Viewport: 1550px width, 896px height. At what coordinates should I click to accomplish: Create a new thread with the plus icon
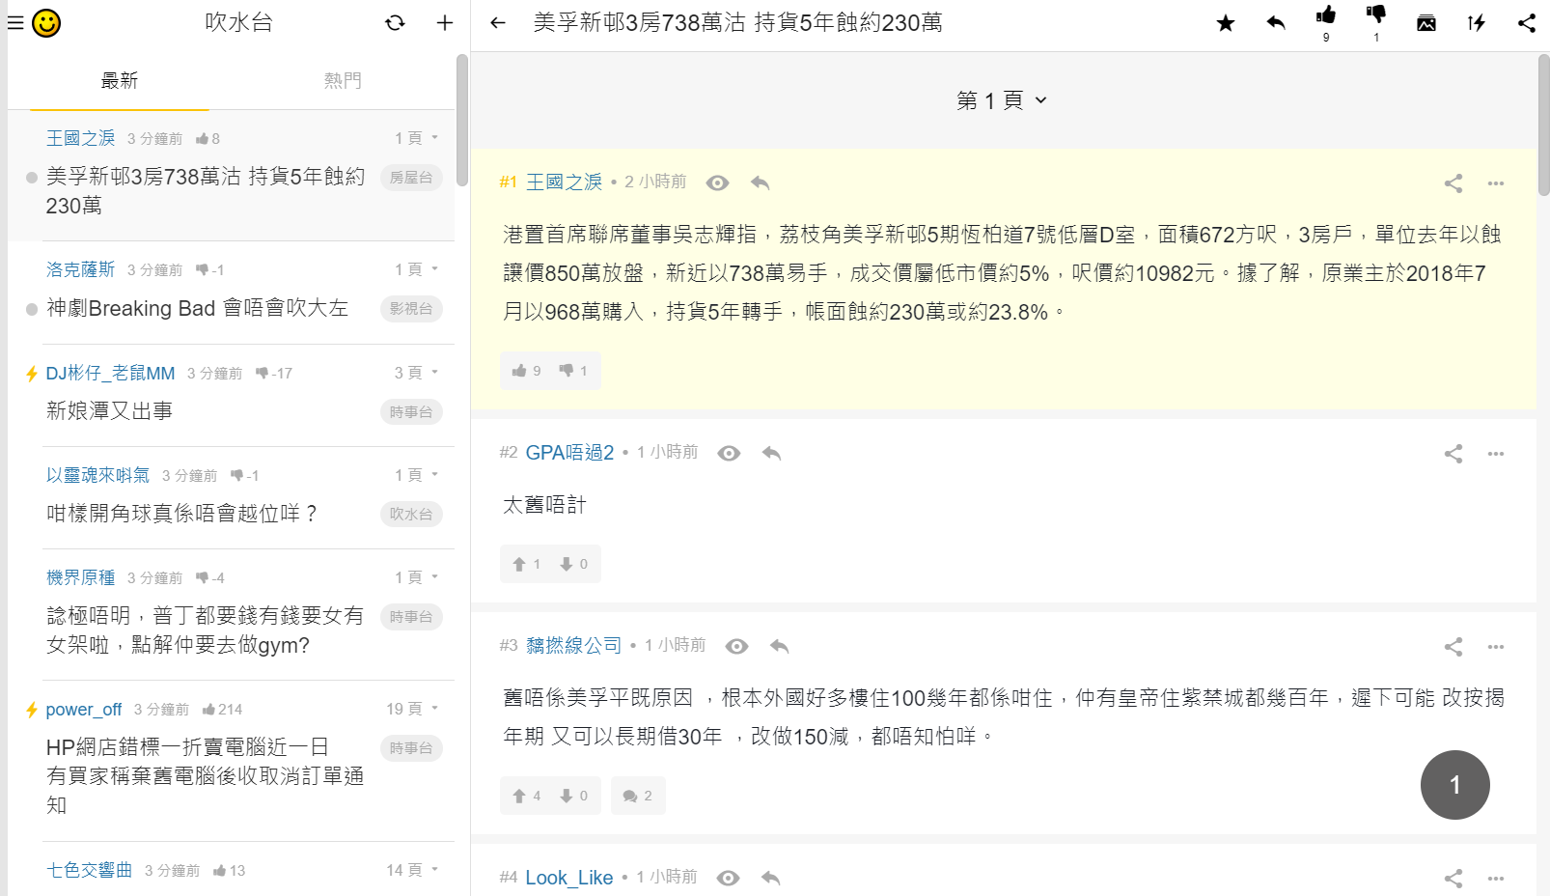pyautogui.click(x=444, y=22)
